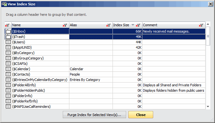Open the Comment column filter icon
The image size is (215, 123).
pyautogui.click(x=201, y=25)
